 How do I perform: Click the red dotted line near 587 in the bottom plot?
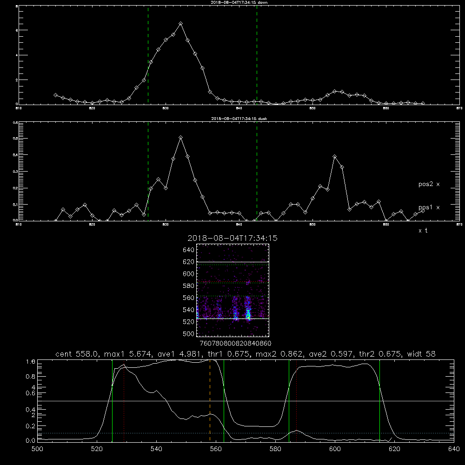296,400
